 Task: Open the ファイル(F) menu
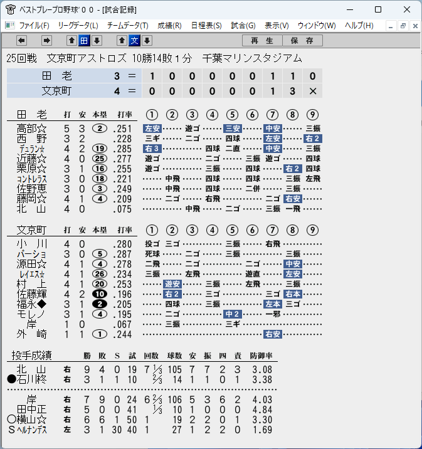[34, 26]
